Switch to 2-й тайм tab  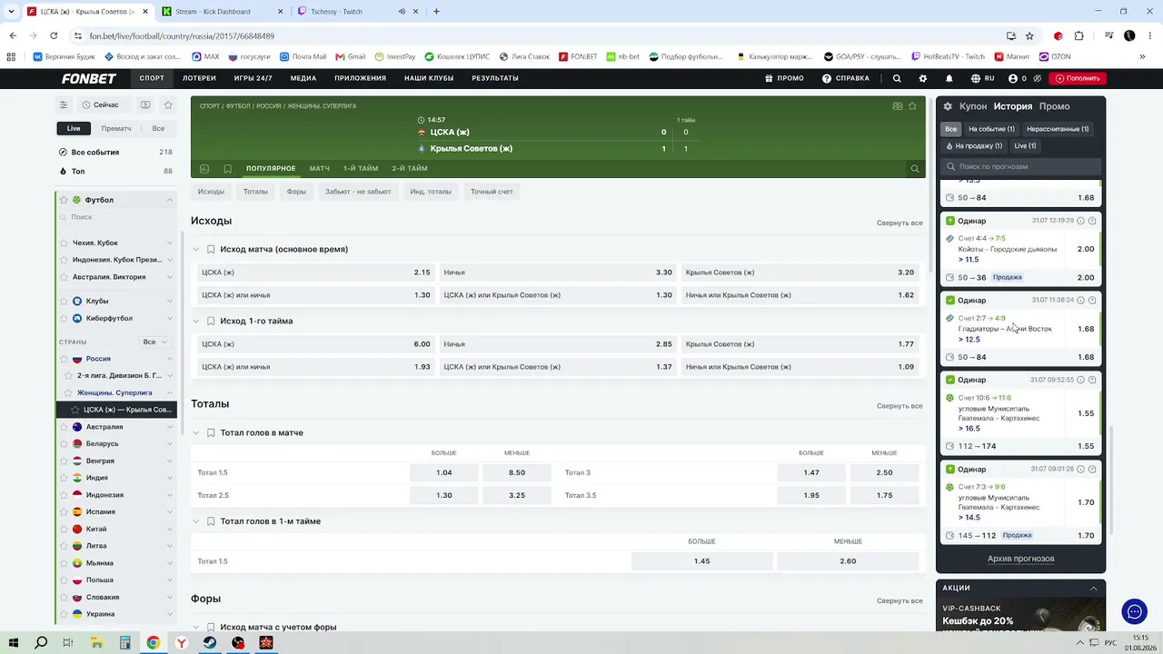pyautogui.click(x=410, y=168)
